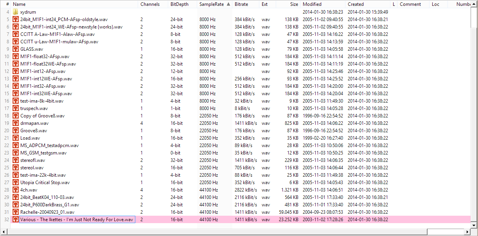Click the name edit box of the Ikettes file
The width and height of the screenshot is (478, 236).
pyautogui.click(x=77, y=219)
